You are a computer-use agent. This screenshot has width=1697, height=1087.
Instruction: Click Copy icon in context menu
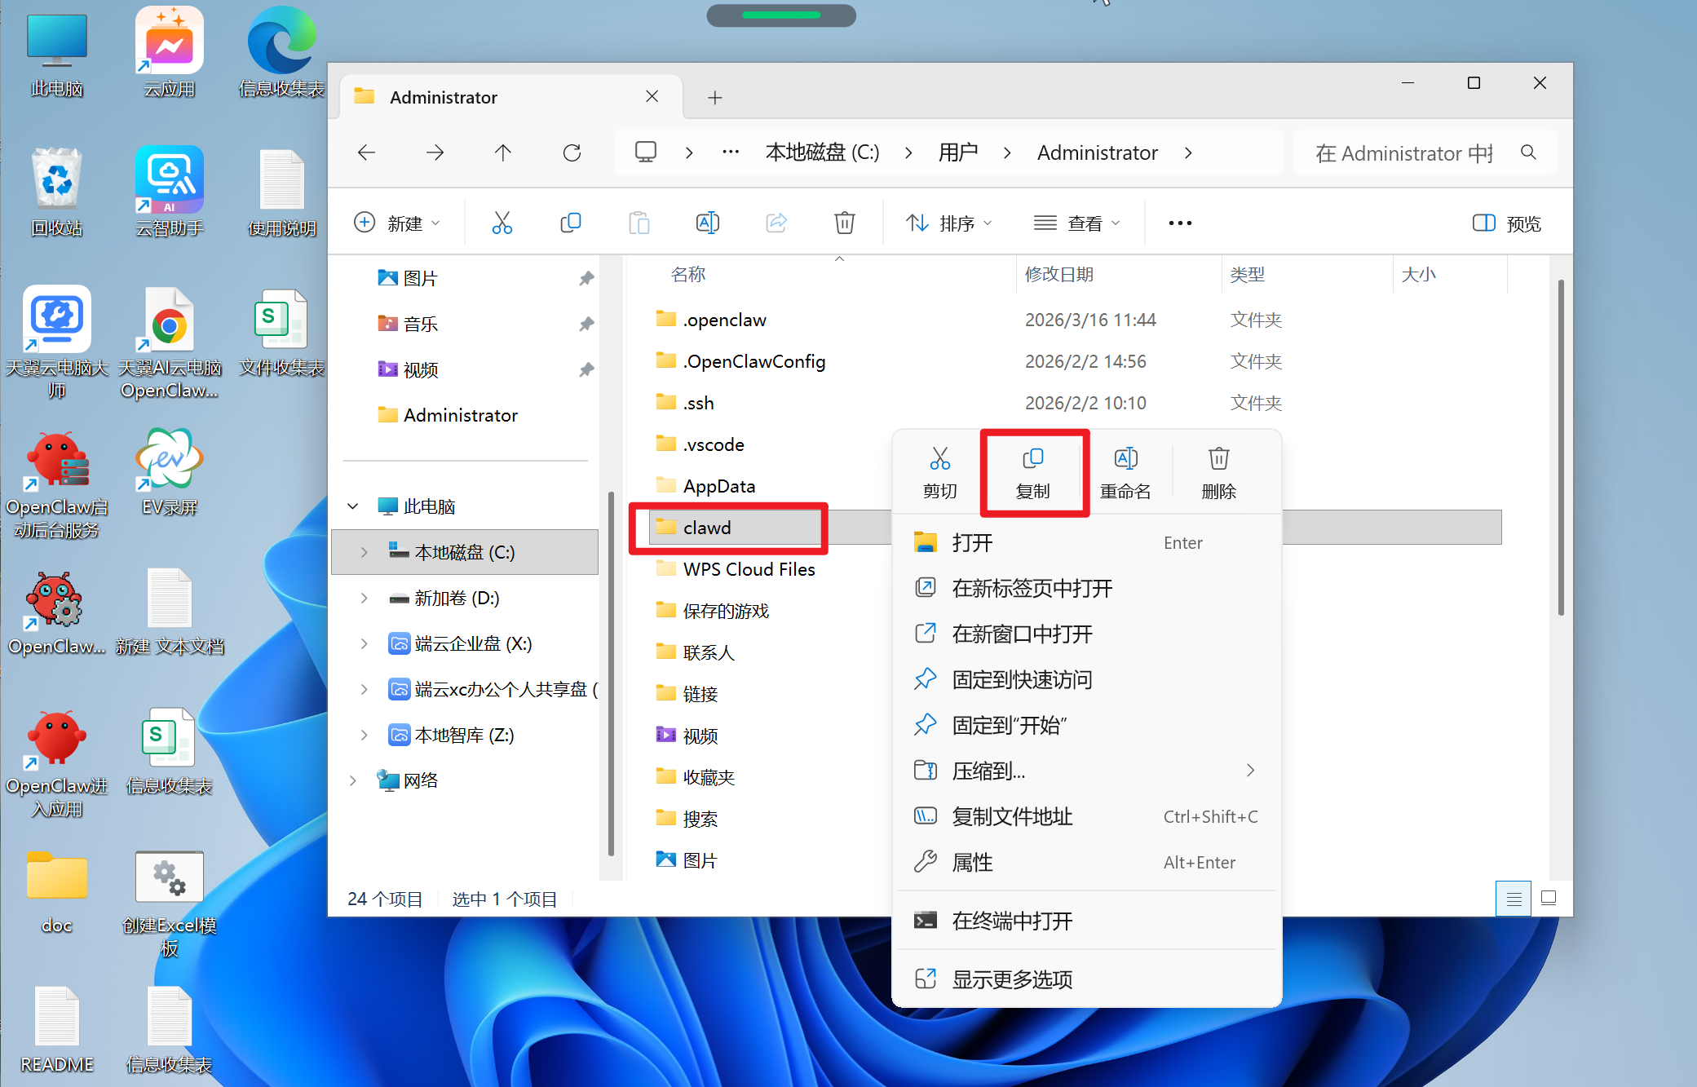[1033, 459]
